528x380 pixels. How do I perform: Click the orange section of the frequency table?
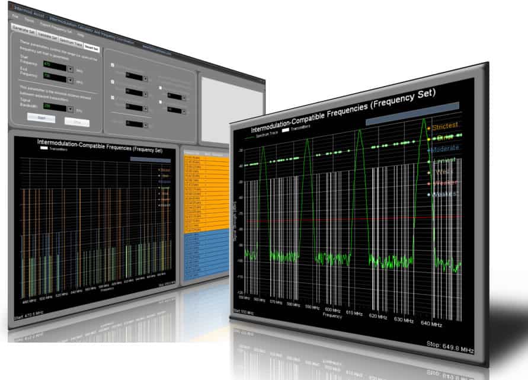click(x=206, y=194)
